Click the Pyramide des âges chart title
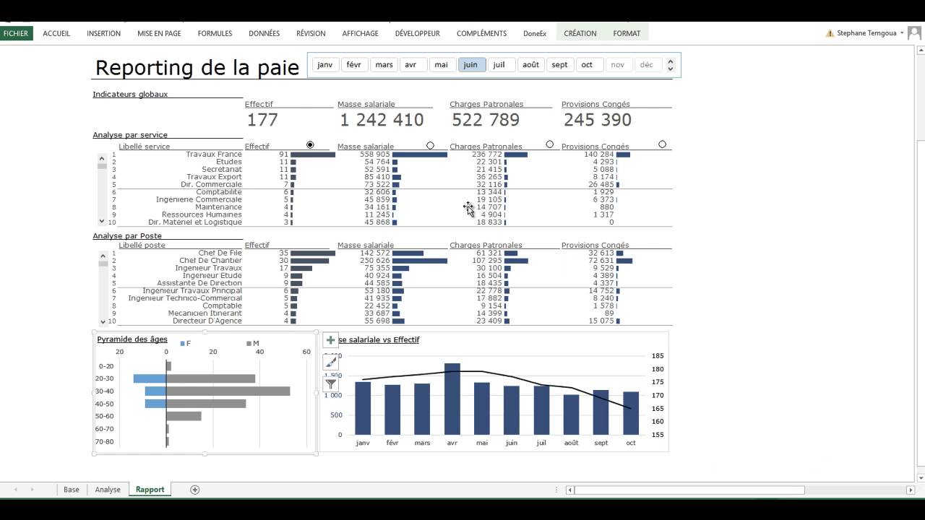Screen dimensions: 925x520 pyautogui.click(x=132, y=339)
